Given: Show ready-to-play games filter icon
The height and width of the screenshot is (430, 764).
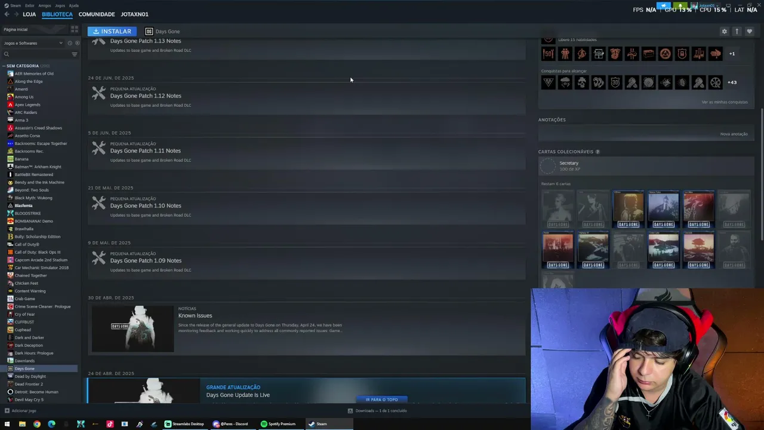Looking at the screenshot, I should [77, 43].
